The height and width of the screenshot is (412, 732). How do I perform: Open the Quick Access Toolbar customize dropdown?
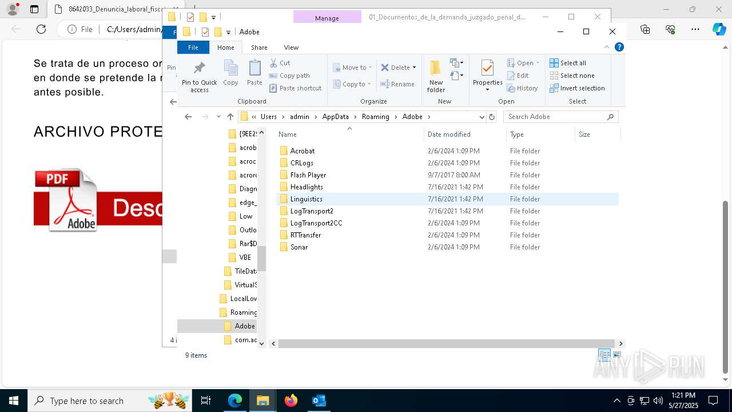228,32
